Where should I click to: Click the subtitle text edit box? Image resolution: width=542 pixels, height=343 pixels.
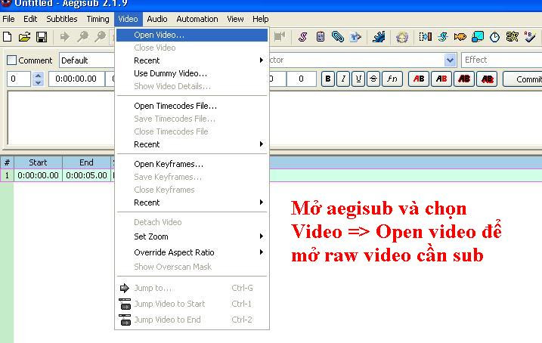pos(60,117)
